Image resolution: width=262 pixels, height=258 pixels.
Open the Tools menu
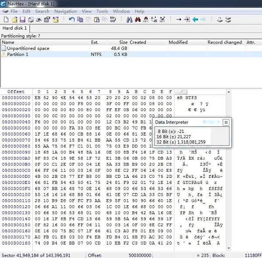coord(102,11)
